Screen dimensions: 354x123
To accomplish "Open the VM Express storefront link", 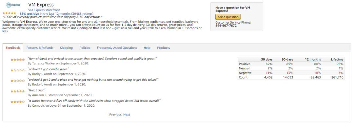I will pyautogui.click(x=44, y=10).
